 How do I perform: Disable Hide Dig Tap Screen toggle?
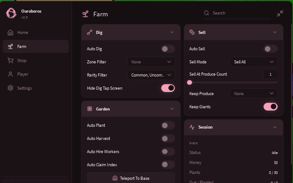coord(168,88)
